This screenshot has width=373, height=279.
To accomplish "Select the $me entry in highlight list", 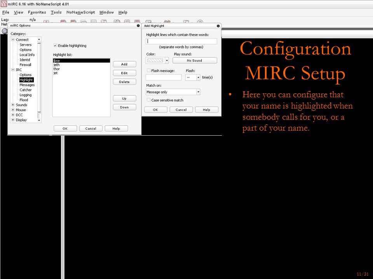I will (x=81, y=61).
